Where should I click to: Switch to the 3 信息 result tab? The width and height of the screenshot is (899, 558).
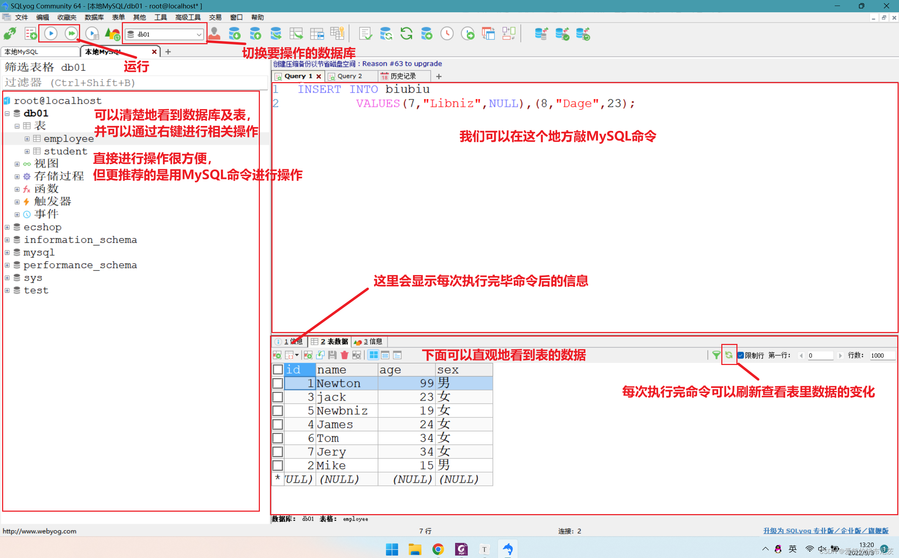pos(369,342)
